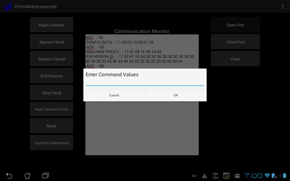The height and width of the screenshot is (181, 290).
Task: Tap the dock battery status icon
Action: (x=274, y=176)
